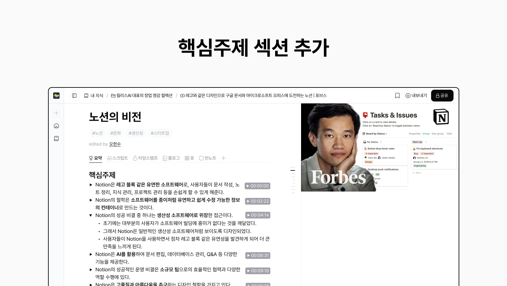The height and width of the screenshot is (286, 507).
Task: Expand the AI를 활용하여 bullet
Action: pos(91,254)
